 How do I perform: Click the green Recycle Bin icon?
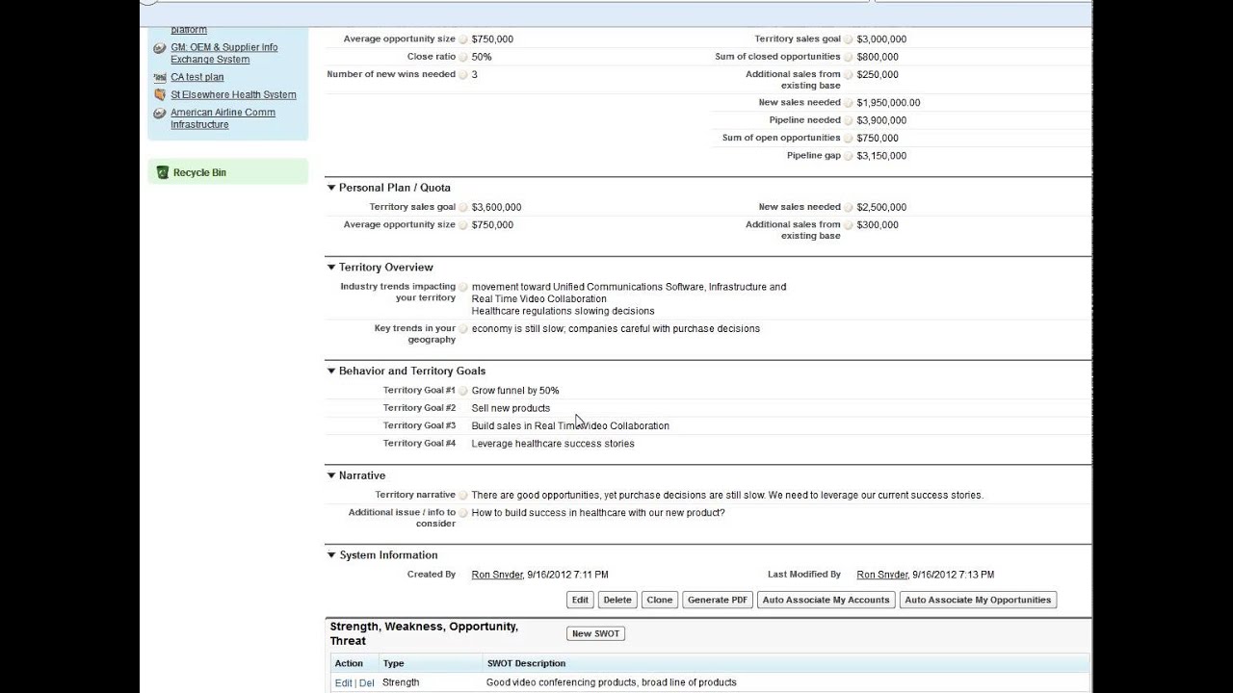(163, 172)
